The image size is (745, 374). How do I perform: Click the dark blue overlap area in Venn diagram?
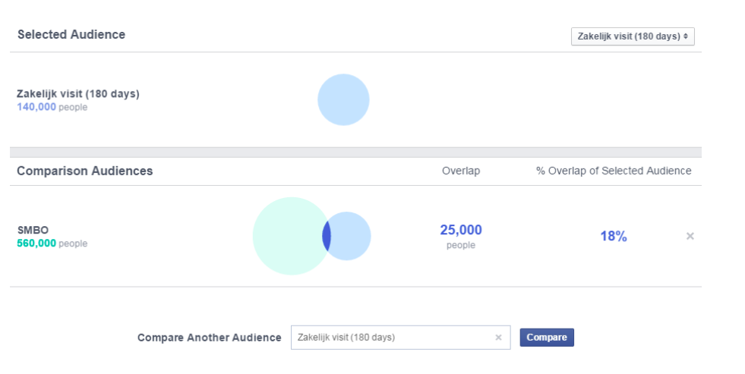tap(327, 236)
